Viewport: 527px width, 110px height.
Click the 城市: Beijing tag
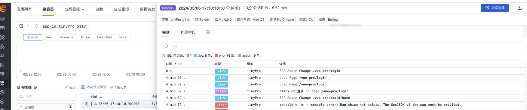[328, 19]
